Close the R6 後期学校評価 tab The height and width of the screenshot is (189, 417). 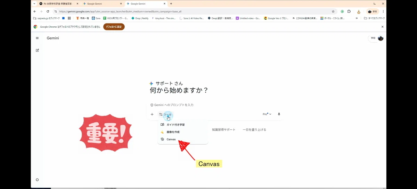pyautogui.click(x=77, y=3)
